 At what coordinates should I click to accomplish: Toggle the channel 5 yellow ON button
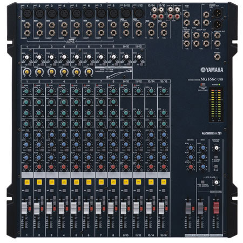point(76,182)
